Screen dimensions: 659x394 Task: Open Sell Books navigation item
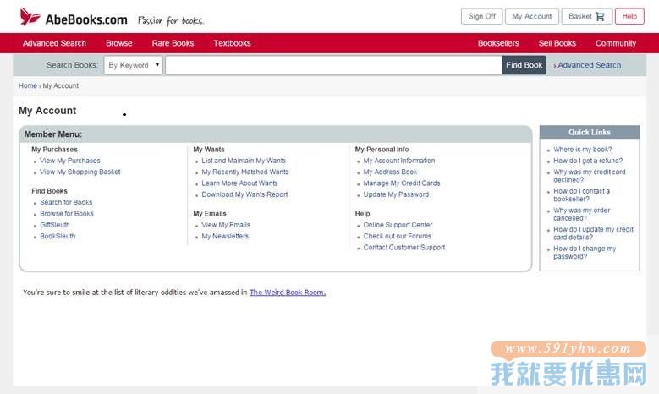tap(557, 43)
